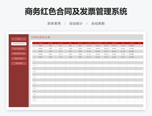The height and width of the screenshot is (116, 152).
Task: Click the 备注 column header
Action: tap(140, 43)
